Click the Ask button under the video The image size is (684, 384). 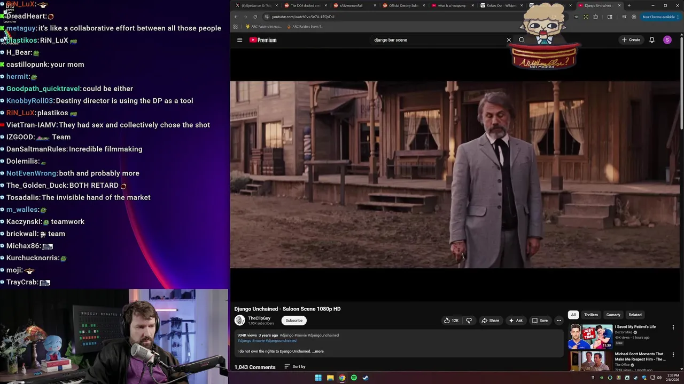click(x=516, y=321)
